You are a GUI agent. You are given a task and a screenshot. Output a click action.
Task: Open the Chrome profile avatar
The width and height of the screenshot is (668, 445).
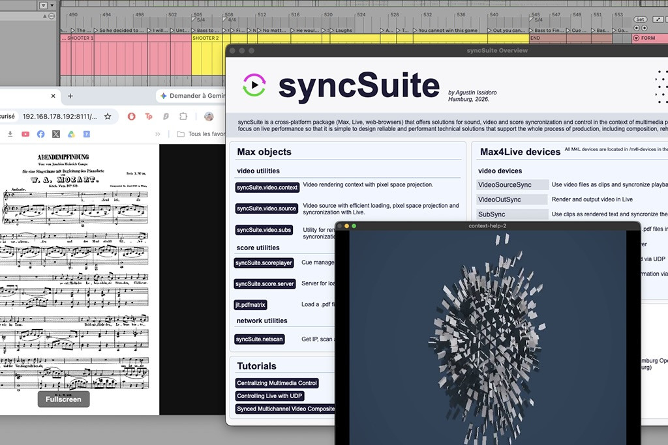pyautogui.click(x=209, y=116)
